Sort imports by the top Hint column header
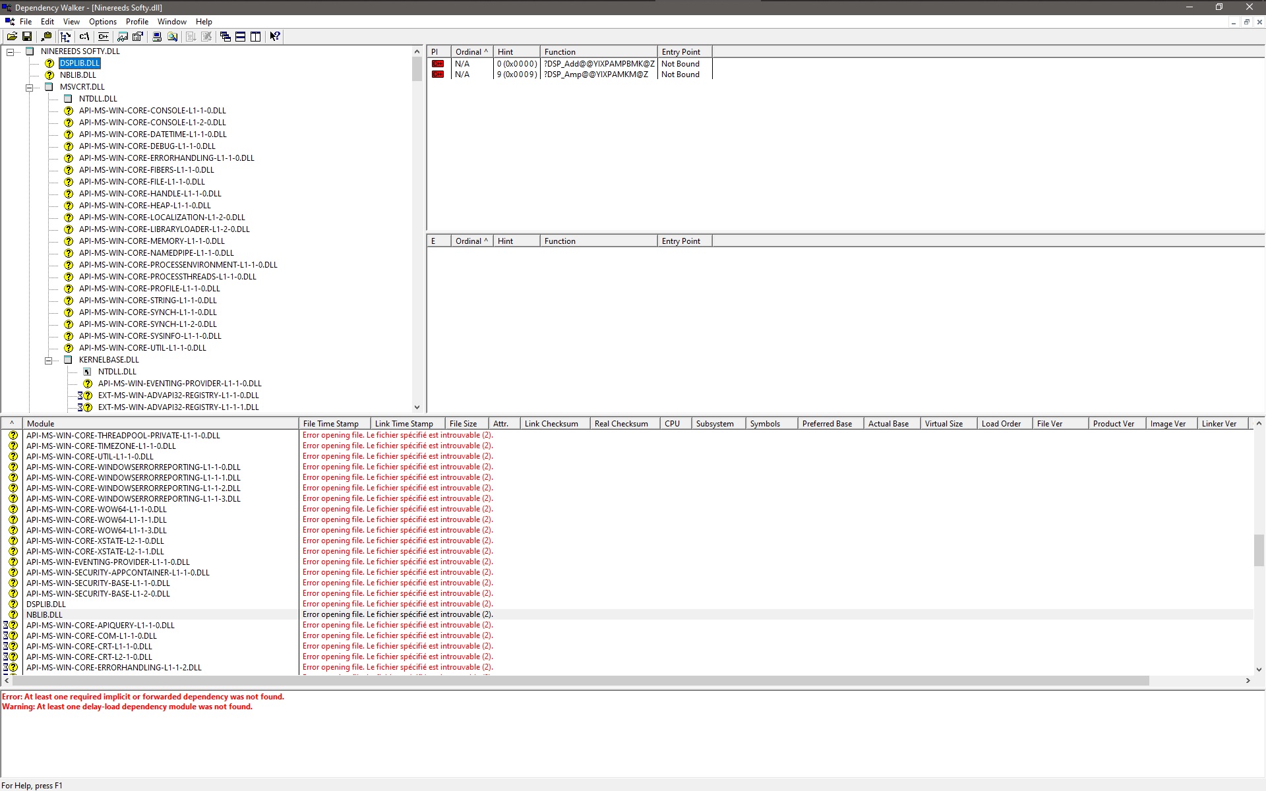This screenshot has width=1266, height=791. point(517,52)
